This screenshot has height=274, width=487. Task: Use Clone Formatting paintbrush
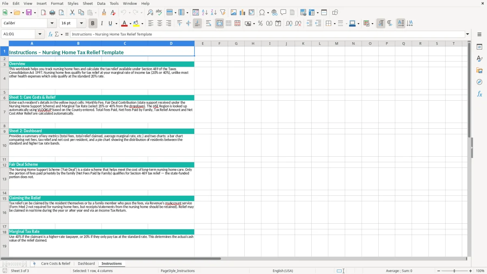click(x=104, y=13)
